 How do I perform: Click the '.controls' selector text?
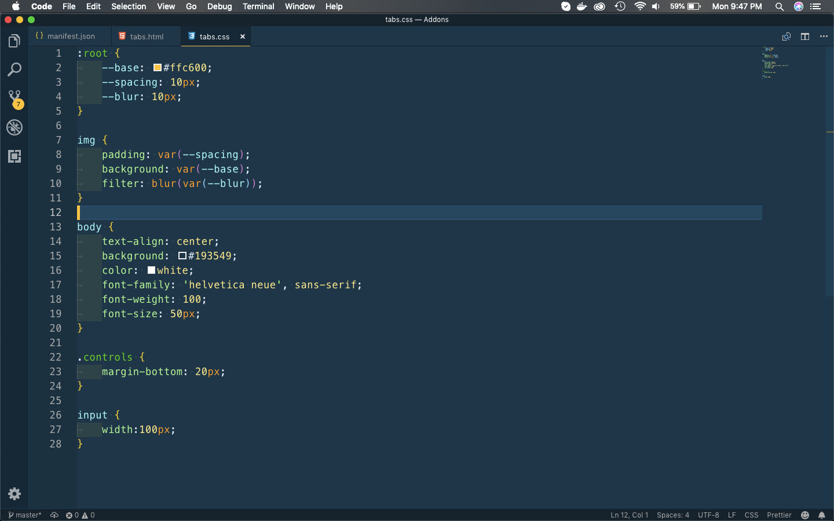(x=105, y=357)
